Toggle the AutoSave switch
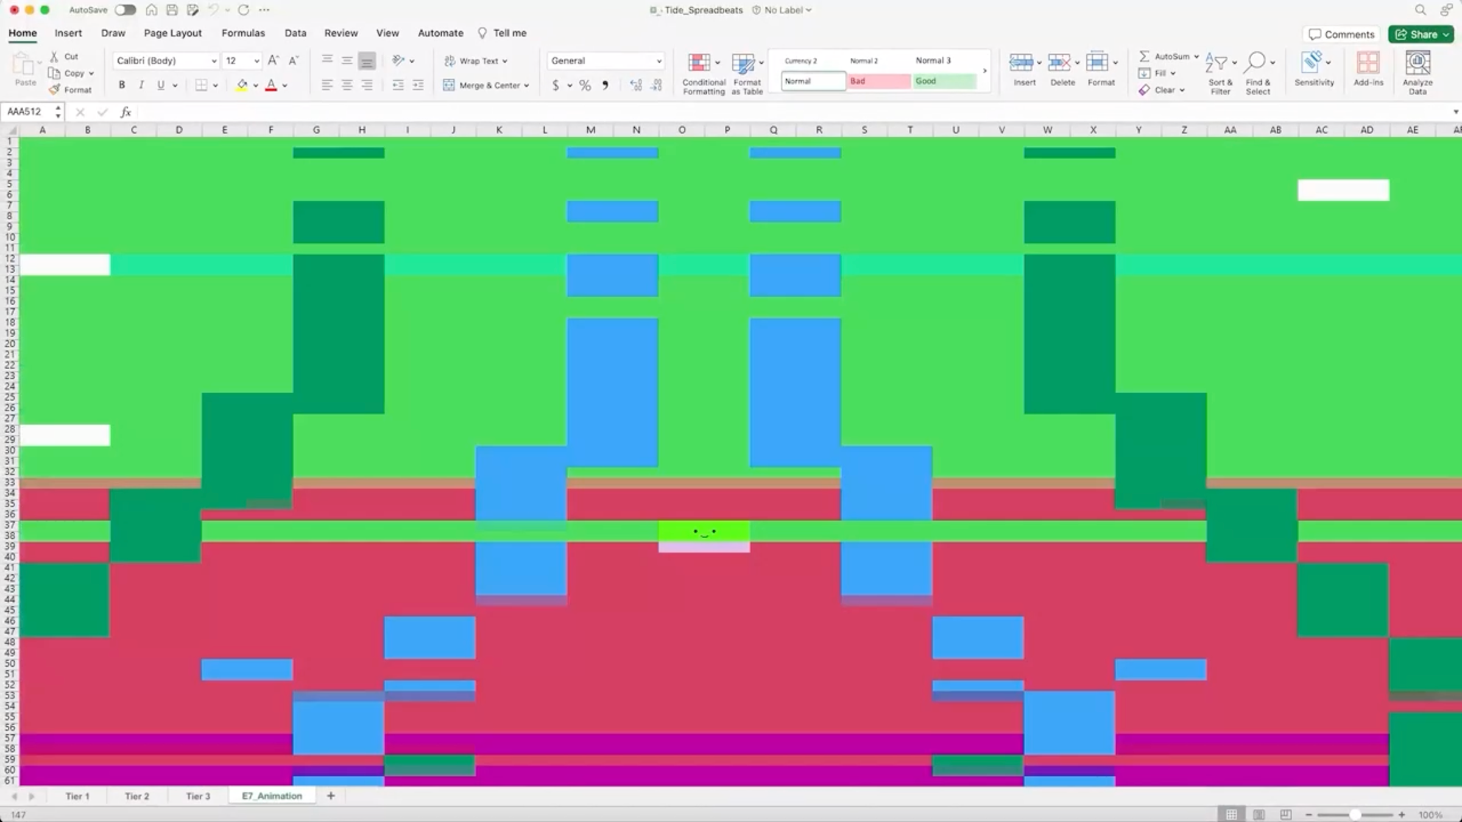Viewport: 1462px width, 822px height. coord(125,10)
